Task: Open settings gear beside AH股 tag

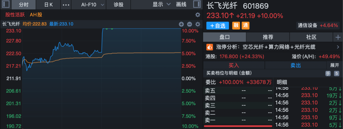Action: [x=198, y=15]
